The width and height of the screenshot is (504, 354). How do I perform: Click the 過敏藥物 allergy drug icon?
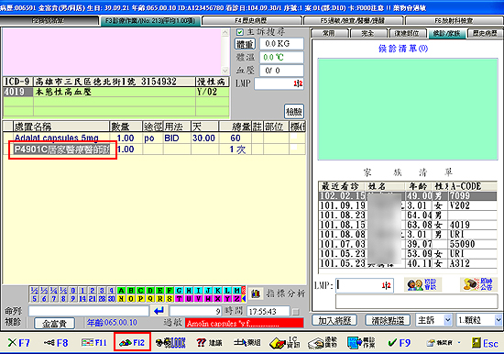coord(323,343)
